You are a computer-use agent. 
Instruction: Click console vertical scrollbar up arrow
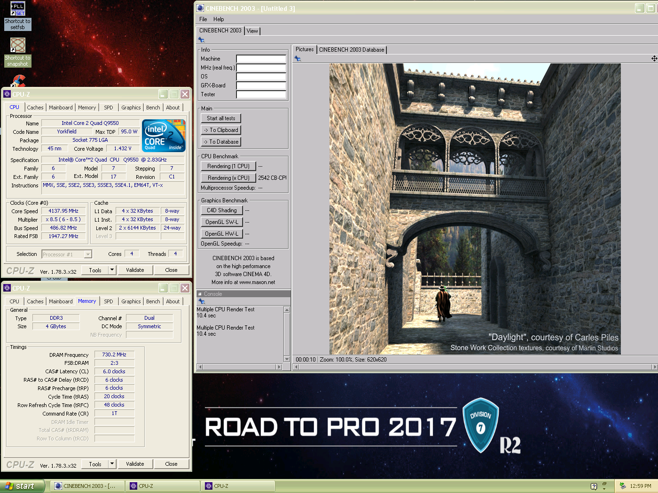point(287,310)
